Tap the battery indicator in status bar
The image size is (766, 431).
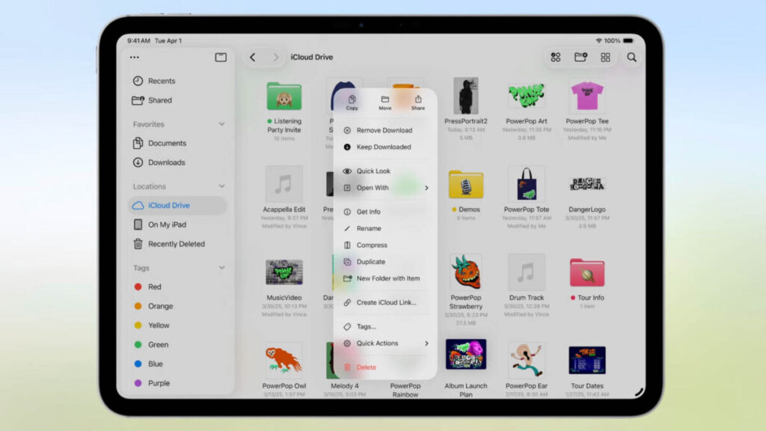(x=628, y=40)
